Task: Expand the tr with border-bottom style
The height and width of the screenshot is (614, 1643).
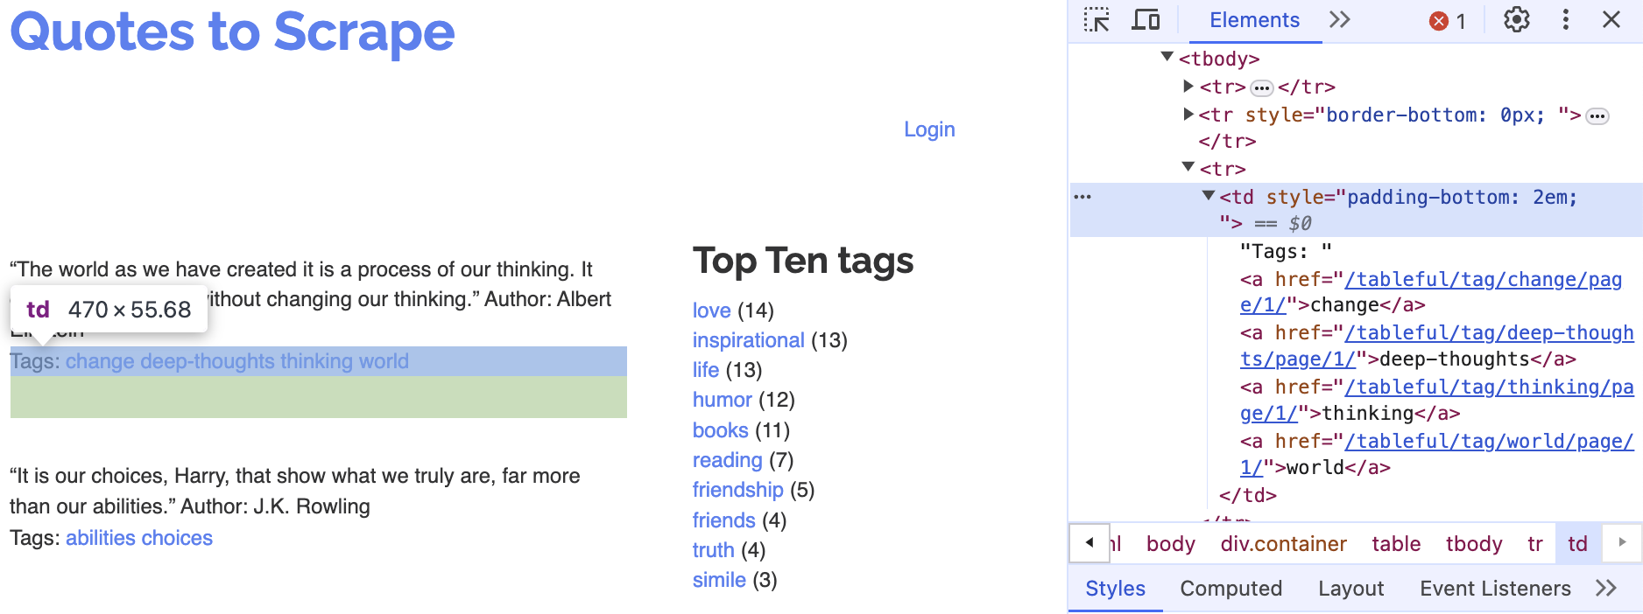Action: (x=1188, y=114)
